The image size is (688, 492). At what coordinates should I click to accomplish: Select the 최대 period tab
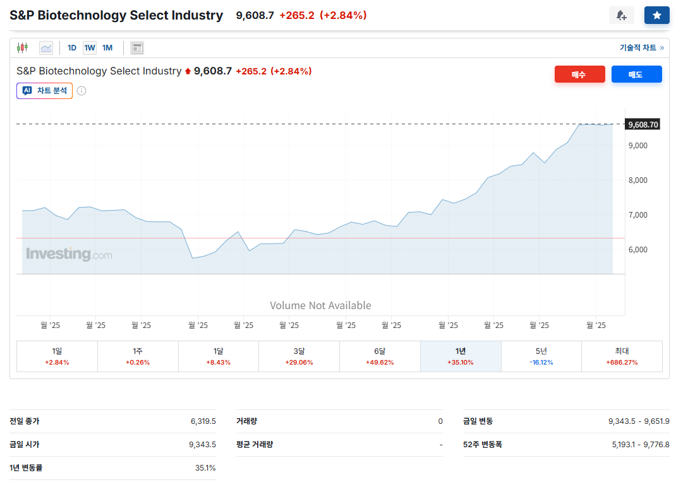[622, 356]
